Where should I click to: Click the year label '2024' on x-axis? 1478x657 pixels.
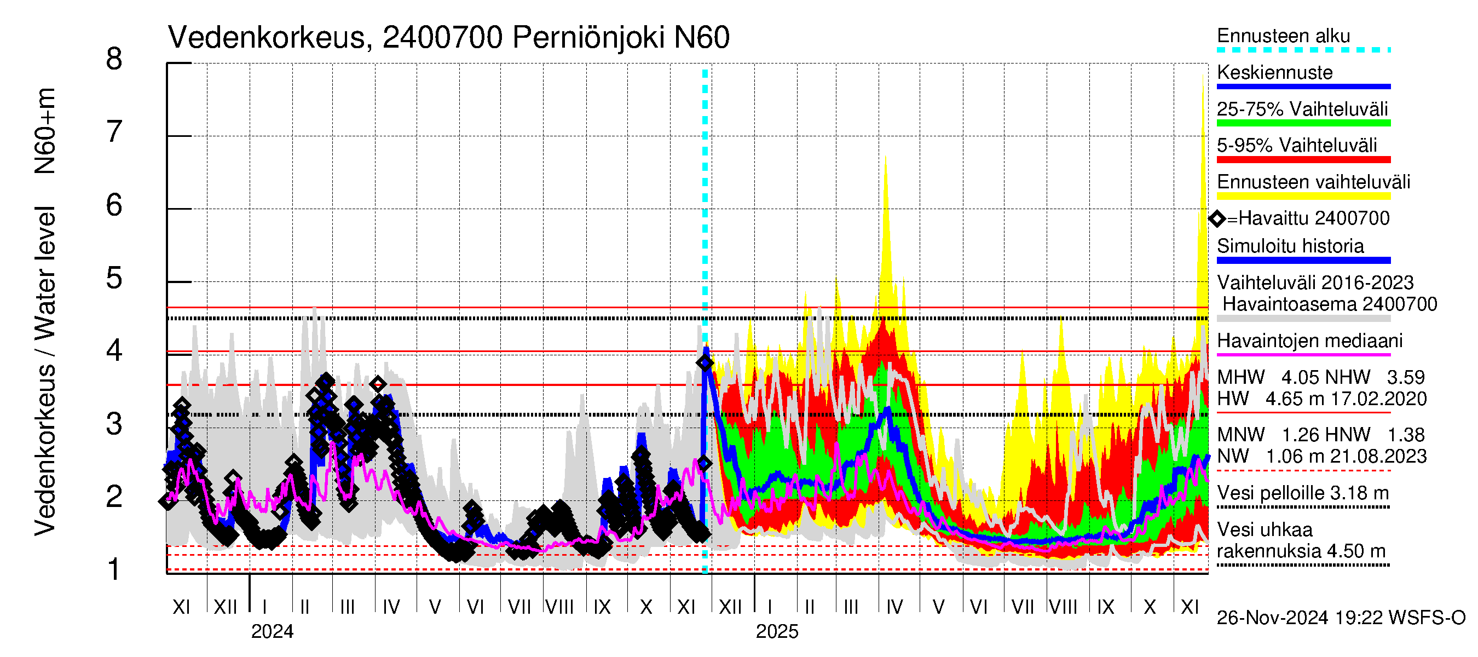(x=272, y=631)
